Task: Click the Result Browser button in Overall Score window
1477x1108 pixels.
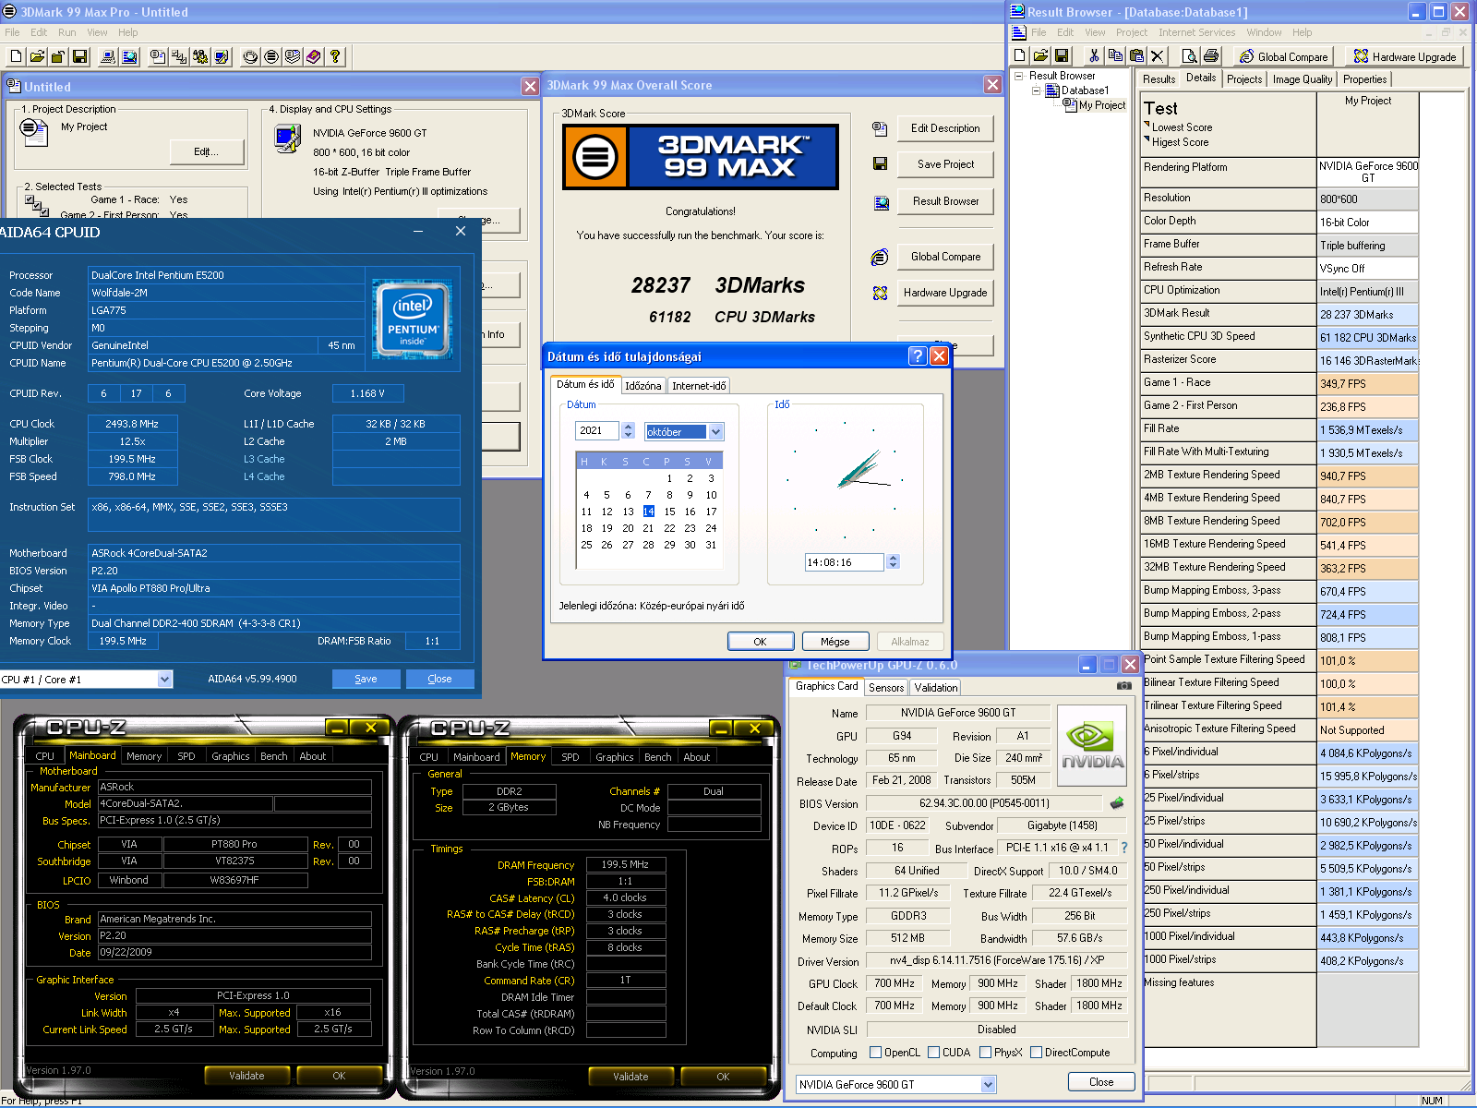Action: (945, 201)
